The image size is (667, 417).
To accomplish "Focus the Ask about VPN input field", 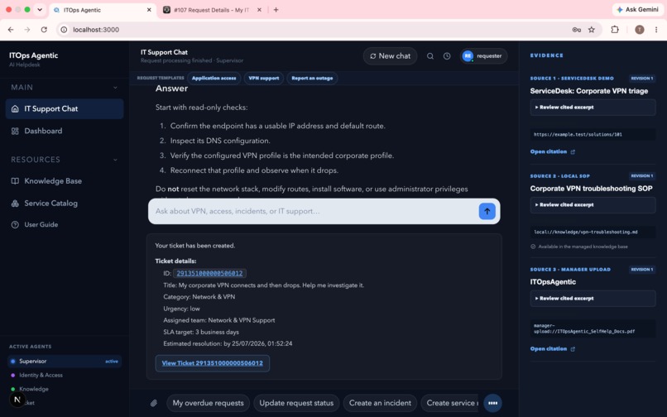I will [x=314, y=211].
